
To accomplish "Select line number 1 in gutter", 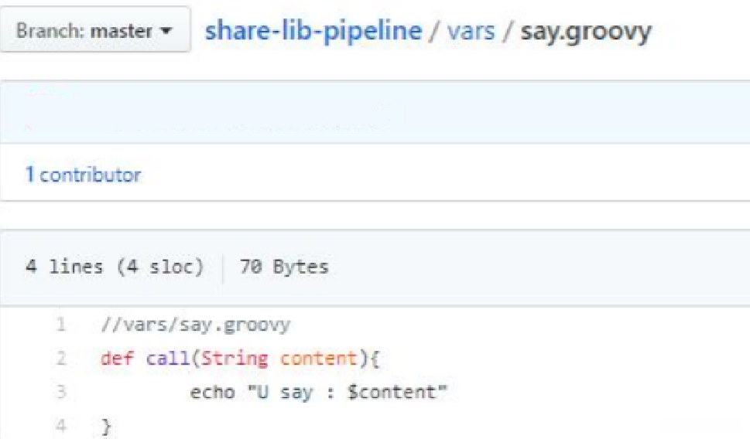I will pos(60,325).
